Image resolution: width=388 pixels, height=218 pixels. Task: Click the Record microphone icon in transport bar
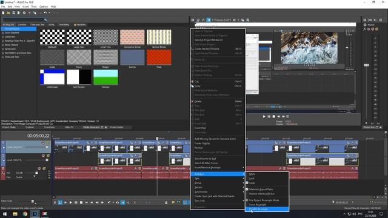55,202
